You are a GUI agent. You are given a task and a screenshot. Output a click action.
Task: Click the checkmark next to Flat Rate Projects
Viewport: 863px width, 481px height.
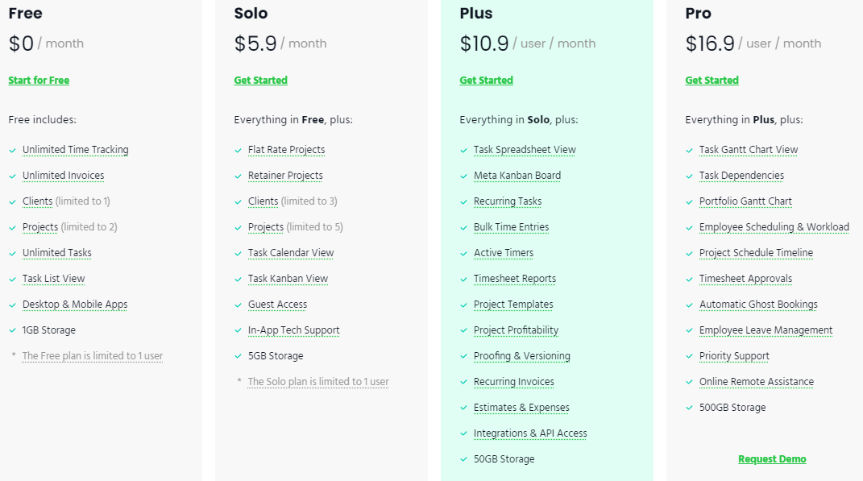point(238,150)
